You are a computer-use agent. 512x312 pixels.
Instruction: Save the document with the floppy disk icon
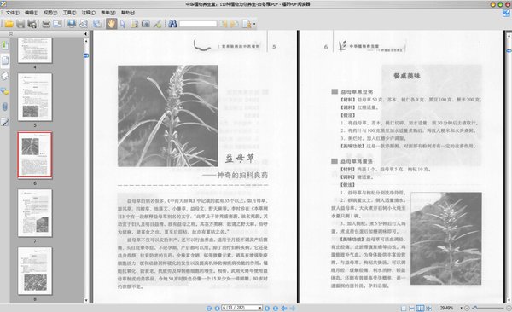pos(20,24)
